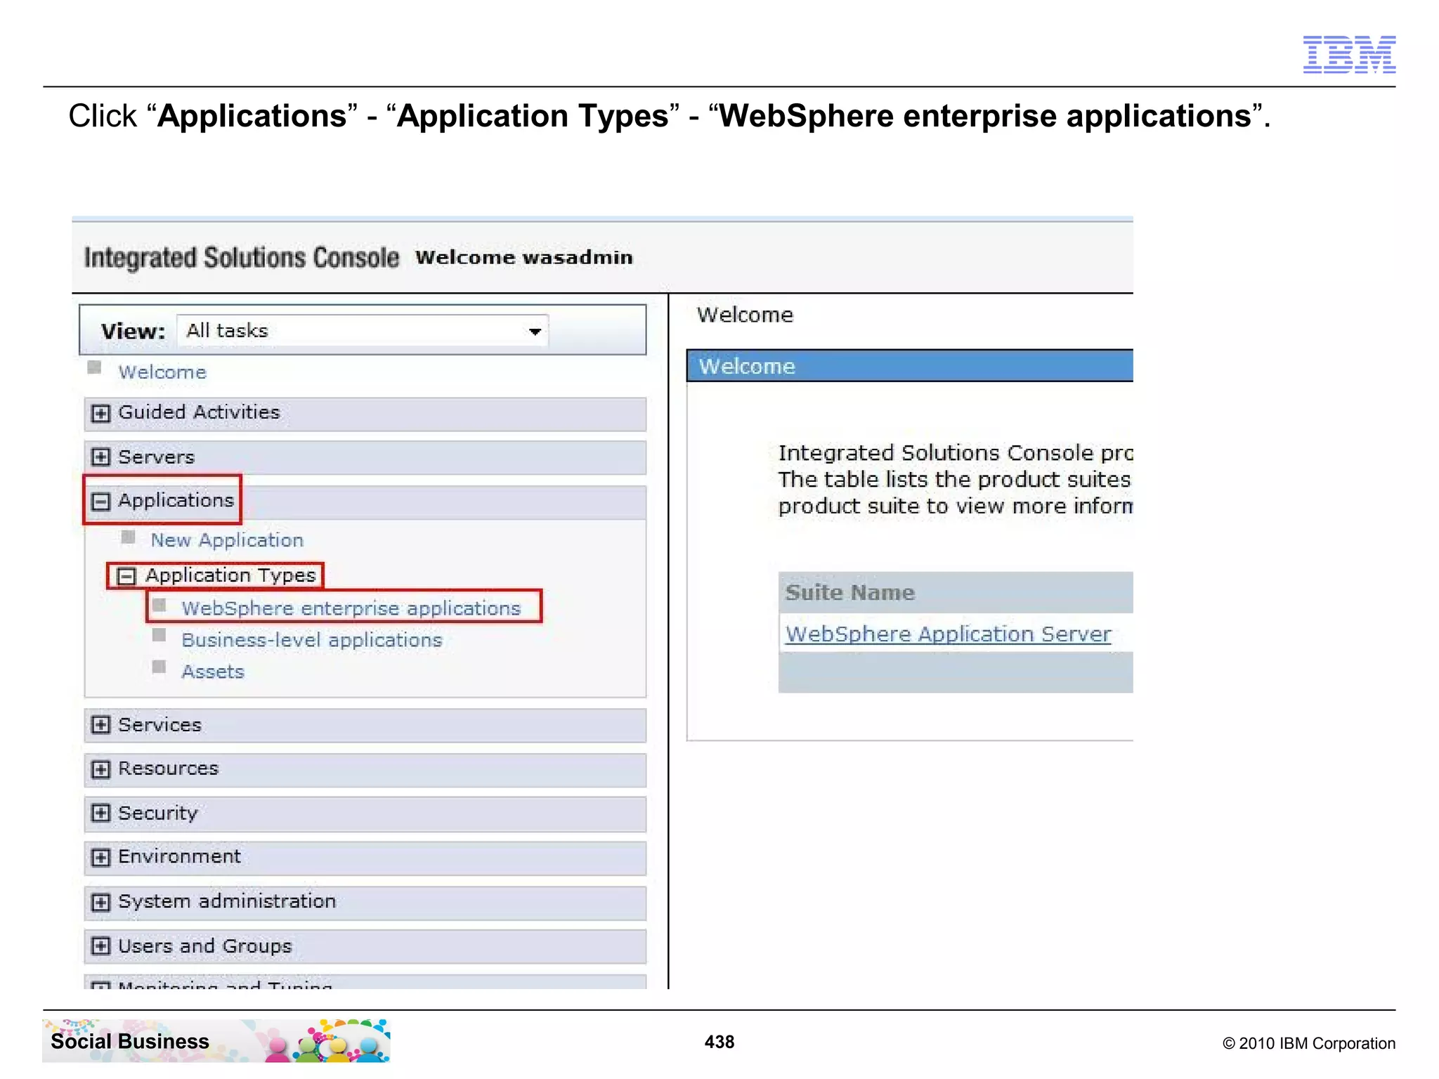Screen dimensions: 1439x1079
Task: Click bullet icon beside WebSphere enterprise applications
Action: [x=159, y=605]
